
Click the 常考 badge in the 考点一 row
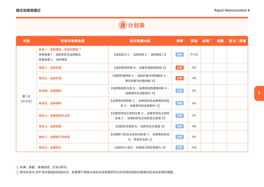[180, 55]
